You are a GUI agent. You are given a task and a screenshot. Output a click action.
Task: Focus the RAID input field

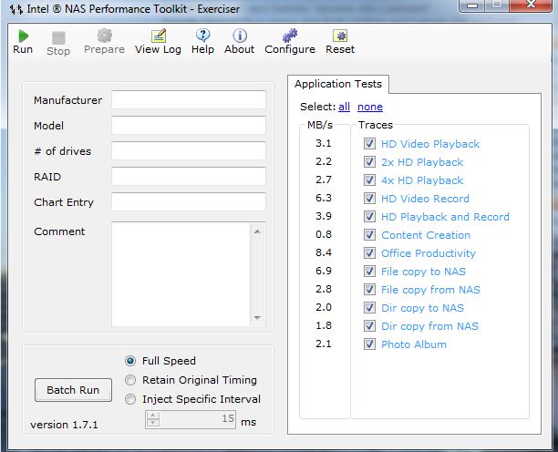pos(189,177)
